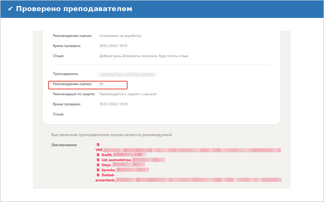Click 'Рекомендуется к защите с оценкой' text

128,94
